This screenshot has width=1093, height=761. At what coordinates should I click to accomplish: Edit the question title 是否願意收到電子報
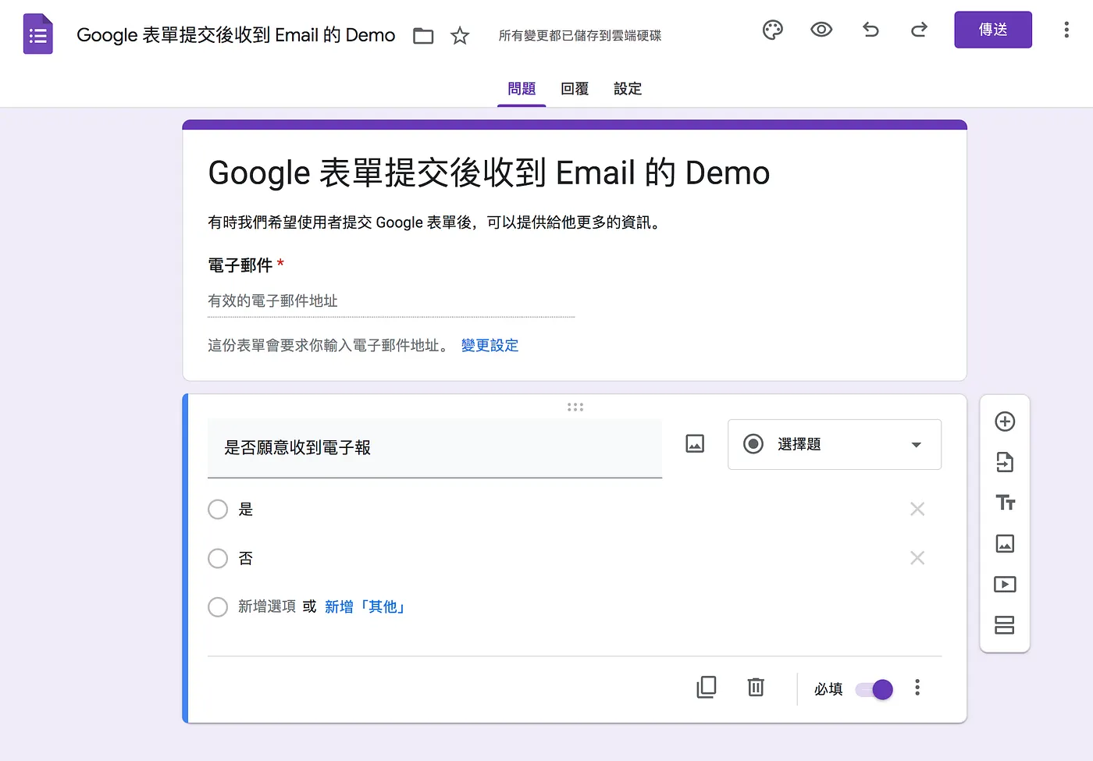tap(435, 448)
